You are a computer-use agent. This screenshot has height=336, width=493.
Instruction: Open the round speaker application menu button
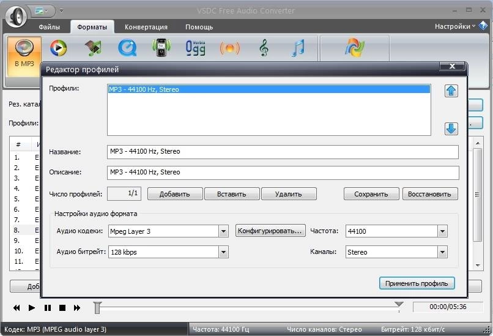coord(16,16)
